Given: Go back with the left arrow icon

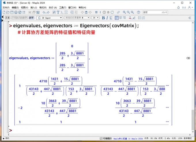Looking at the screenshot, I should pos(82,12).
